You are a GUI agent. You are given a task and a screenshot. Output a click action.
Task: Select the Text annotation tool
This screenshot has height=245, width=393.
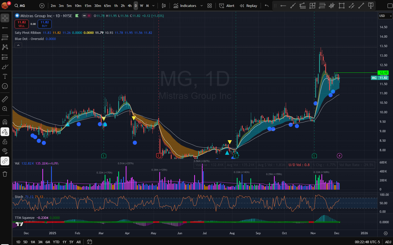[5, 76]
